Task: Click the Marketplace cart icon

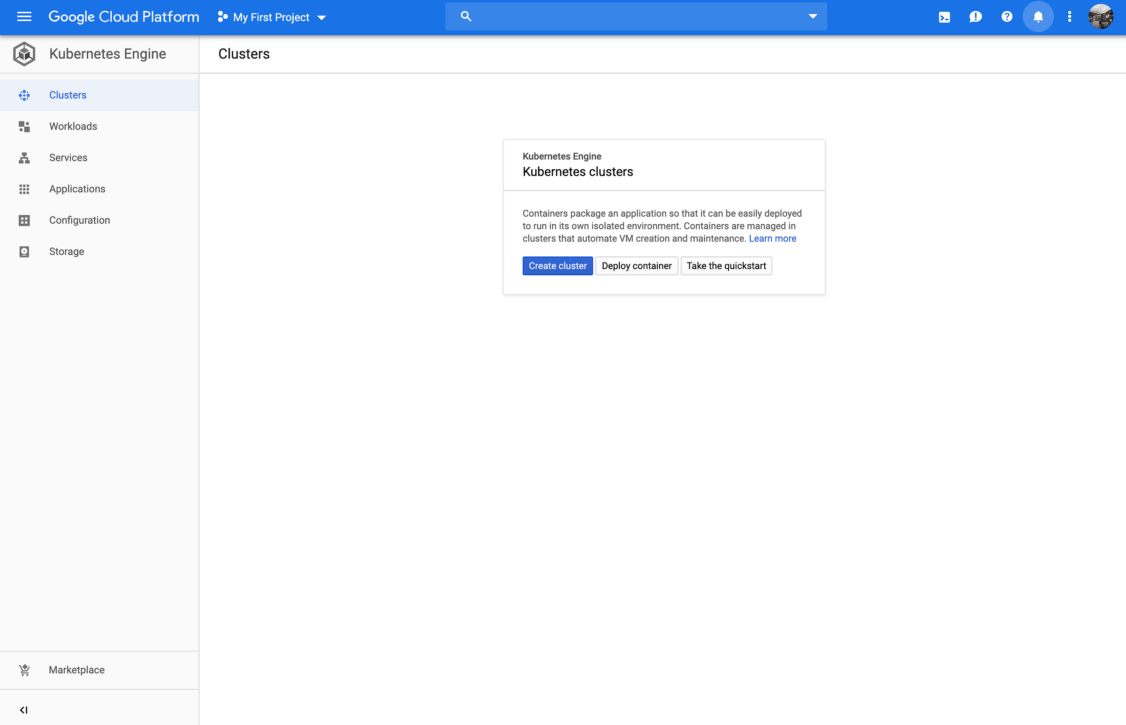Action: [24, 670]
